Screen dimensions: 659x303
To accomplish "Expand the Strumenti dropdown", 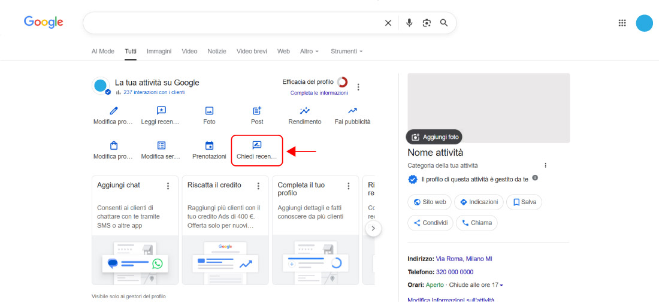I will click(346, 51).
